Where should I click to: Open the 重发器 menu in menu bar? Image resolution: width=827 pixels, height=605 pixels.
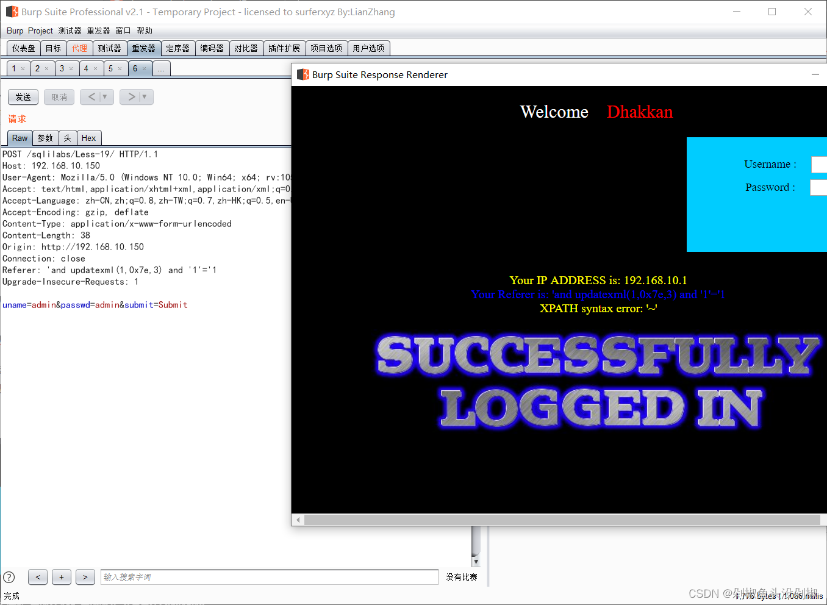(98, 30)
